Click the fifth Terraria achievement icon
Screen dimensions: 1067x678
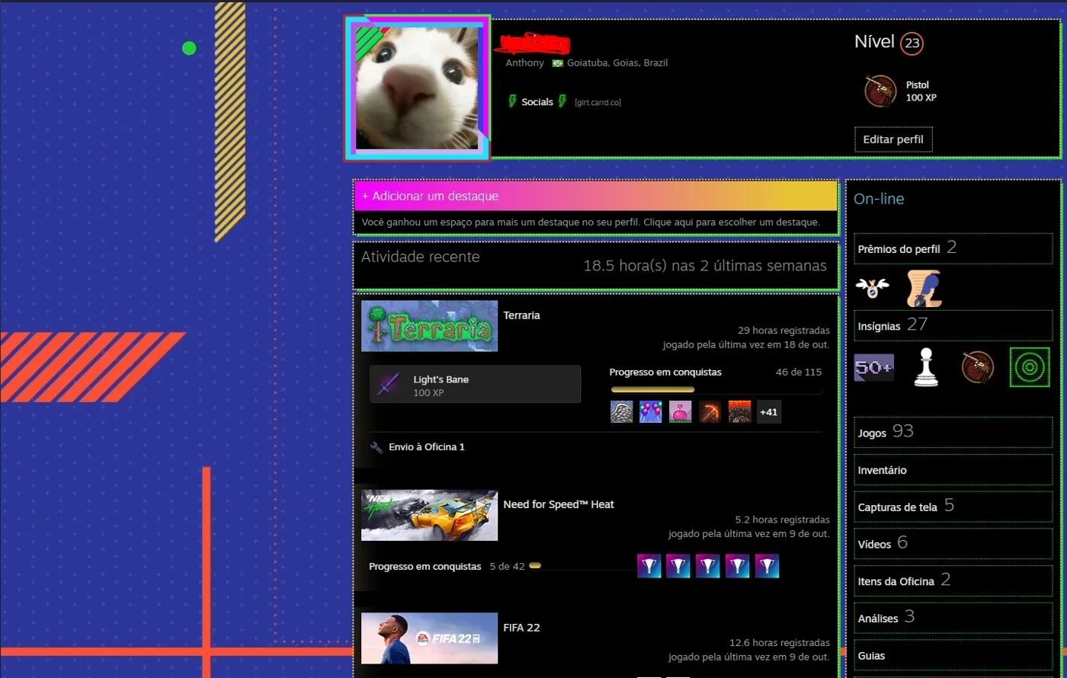click(739, 412)
